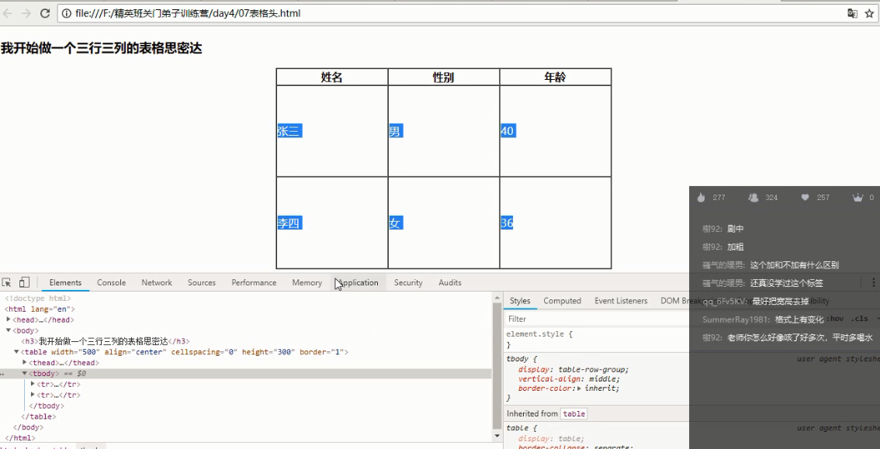Click the 女 table cell

click(x=443, y=223)
